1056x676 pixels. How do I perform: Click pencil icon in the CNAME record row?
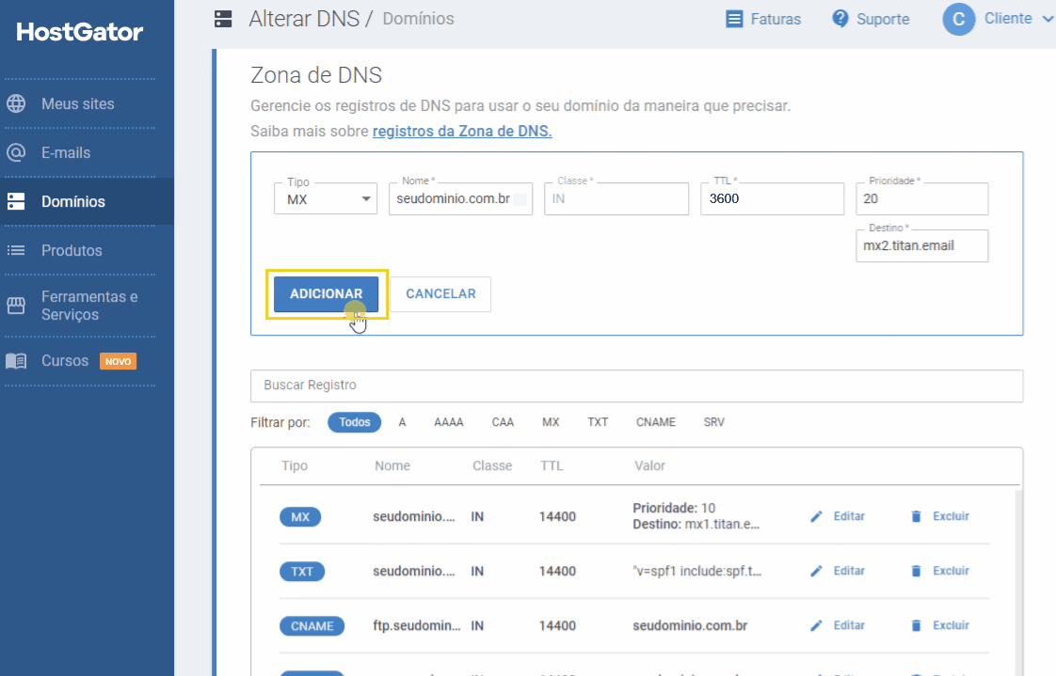[x=816, y=625]
